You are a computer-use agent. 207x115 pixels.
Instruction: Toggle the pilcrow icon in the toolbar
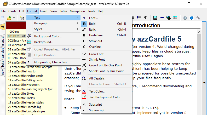[x=146, y=18]
